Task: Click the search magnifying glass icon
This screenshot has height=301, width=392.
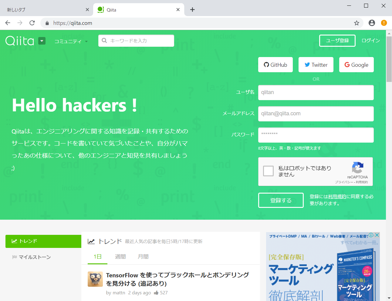Action: tap(104, 40)
